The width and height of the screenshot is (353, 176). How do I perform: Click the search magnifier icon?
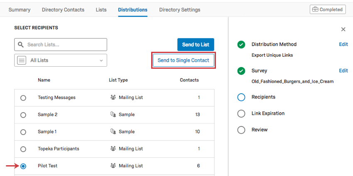click(21, 45)
